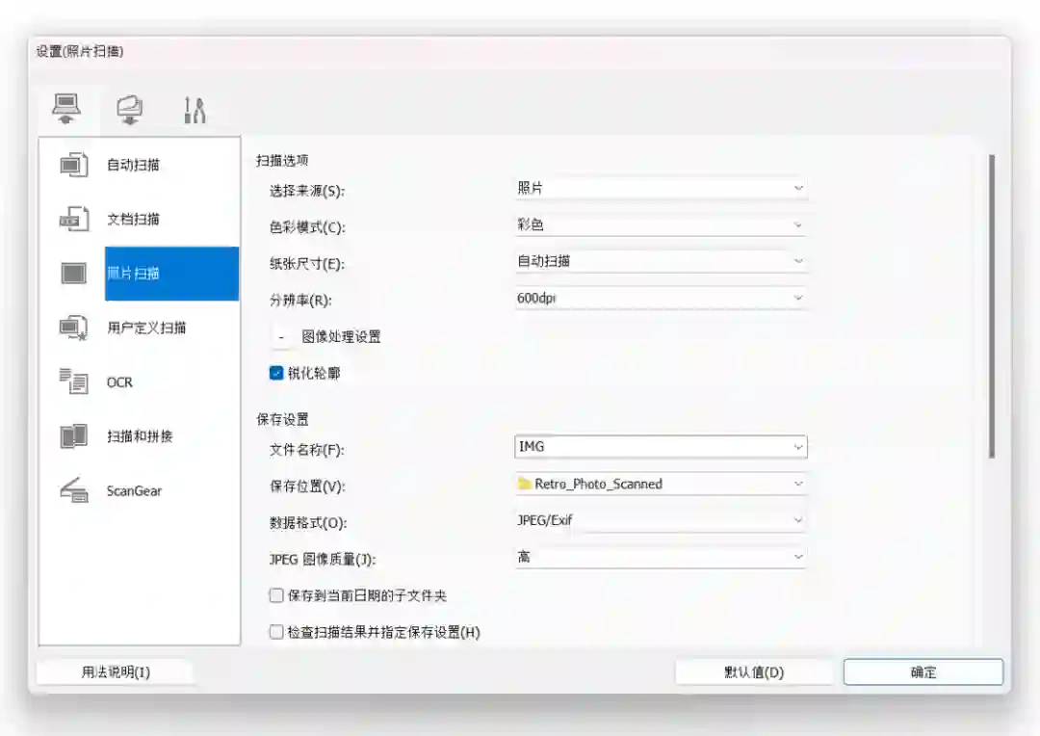Click the 文档扫描 document icon

point(73,219)
